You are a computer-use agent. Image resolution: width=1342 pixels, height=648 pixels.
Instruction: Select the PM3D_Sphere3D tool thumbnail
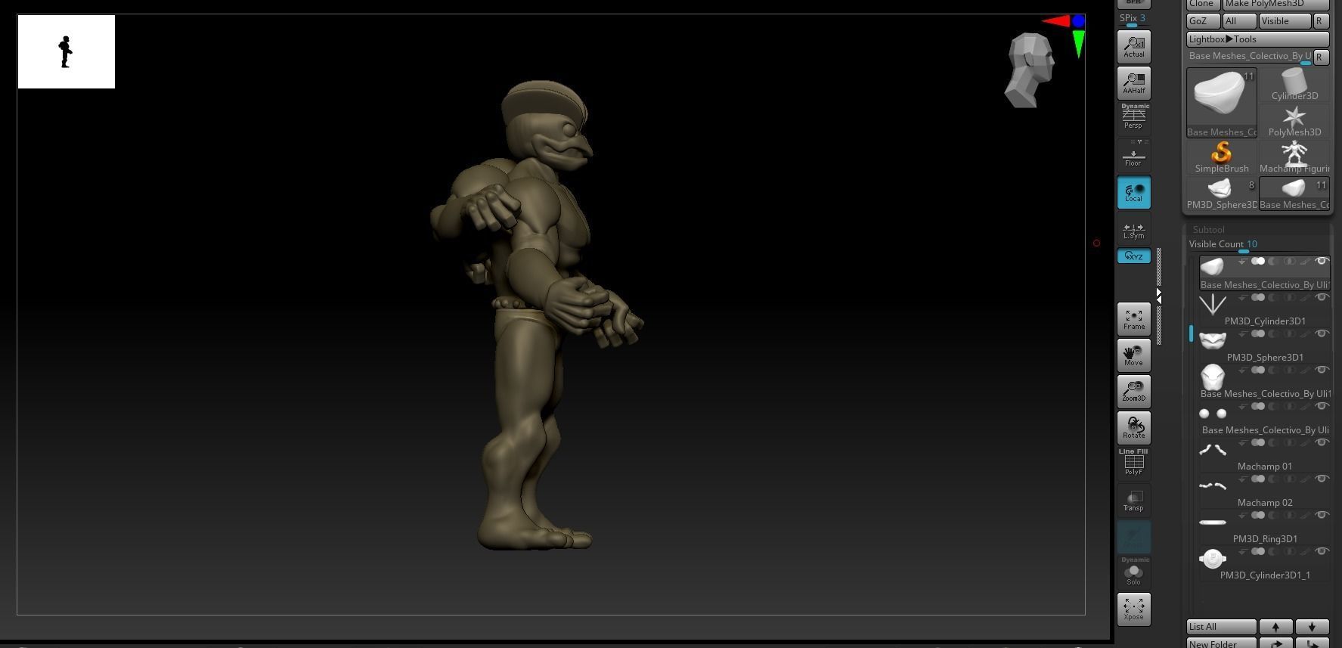1222,194
